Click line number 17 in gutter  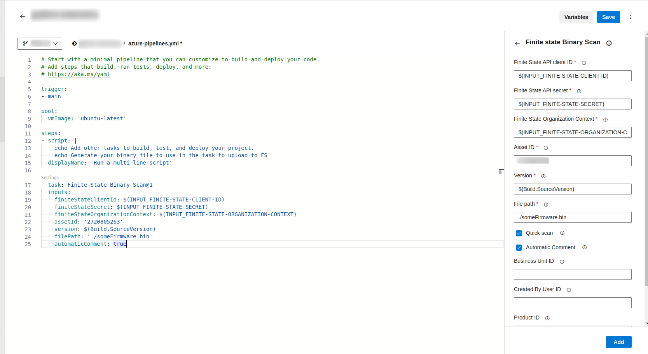[x=28, y=185]
